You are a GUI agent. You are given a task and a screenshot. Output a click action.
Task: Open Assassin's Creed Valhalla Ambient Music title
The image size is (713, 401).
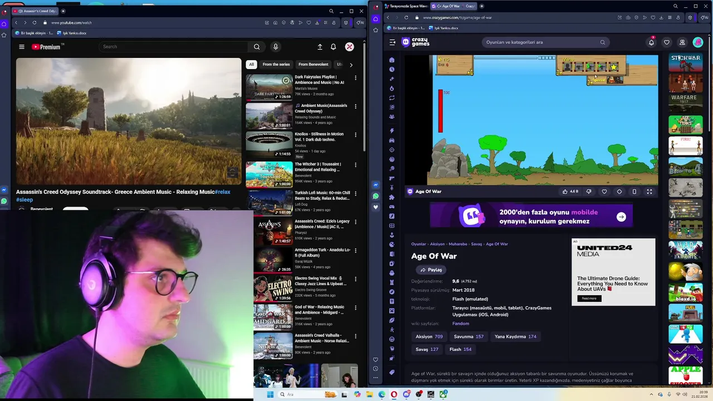[x=321, y=338]
